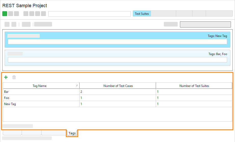Open the Test Suites tab
This screenshot has height=142, width=235.
coord(142,14)
